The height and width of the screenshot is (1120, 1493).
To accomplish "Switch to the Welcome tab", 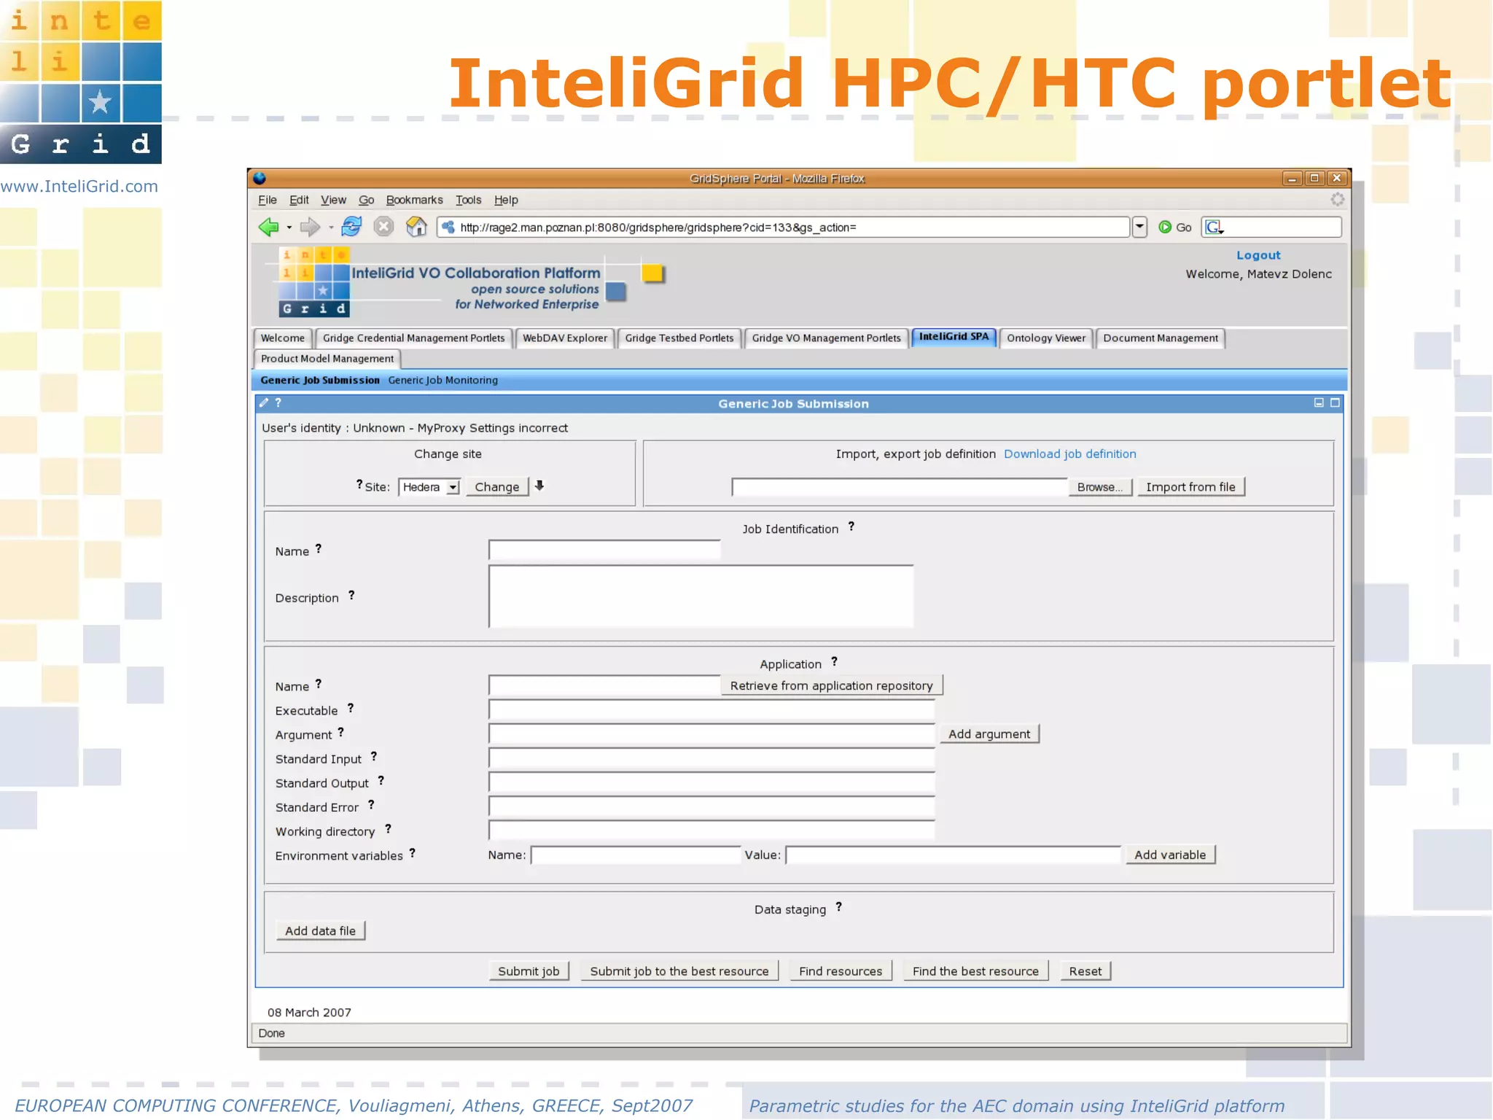I will (283, 338).
